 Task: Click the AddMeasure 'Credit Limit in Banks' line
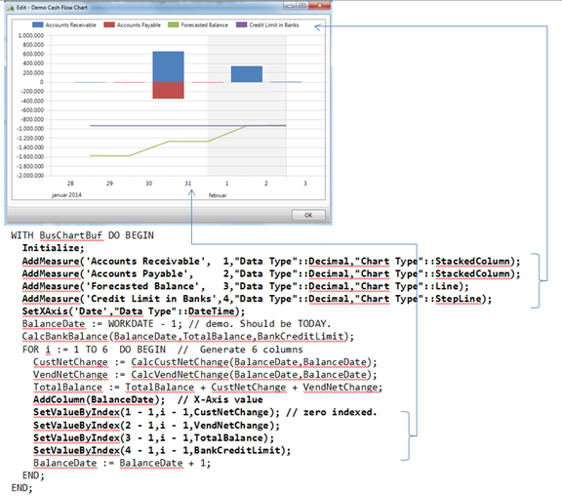257,299
